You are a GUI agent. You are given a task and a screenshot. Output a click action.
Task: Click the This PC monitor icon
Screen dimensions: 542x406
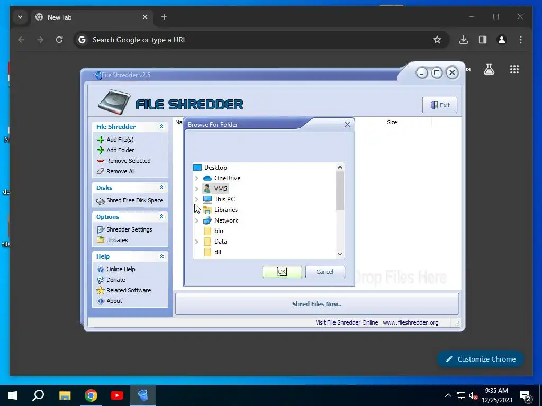[207, 199]
